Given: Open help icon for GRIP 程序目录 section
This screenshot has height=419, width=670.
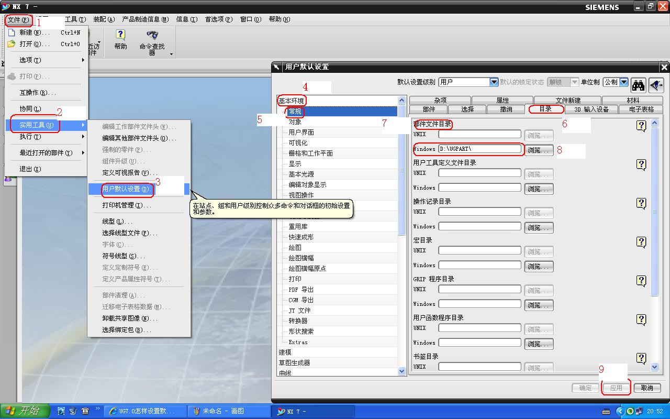Looking at the screenshot, I should pyautogui.click(x=641, y=281).
